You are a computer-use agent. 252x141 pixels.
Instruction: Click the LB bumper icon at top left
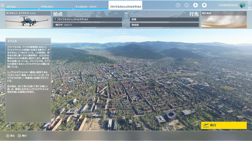pos(3,5)
